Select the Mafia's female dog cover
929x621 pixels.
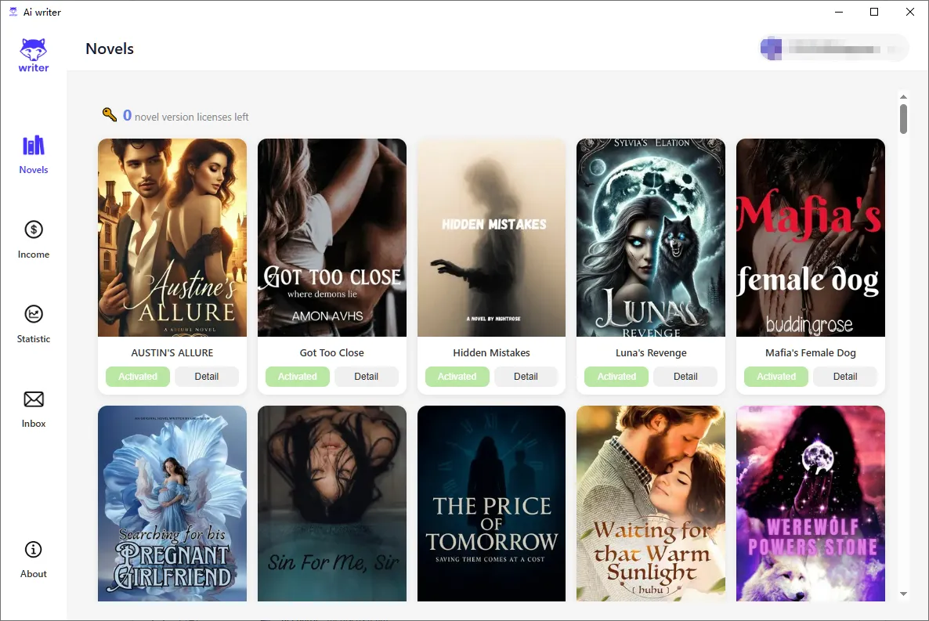[x=811, y=237]
